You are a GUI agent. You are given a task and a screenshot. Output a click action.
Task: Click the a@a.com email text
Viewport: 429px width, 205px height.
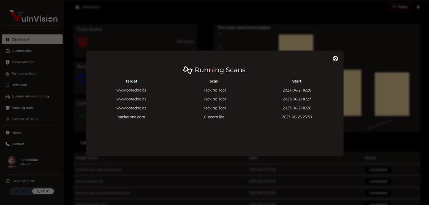point(26,164)
